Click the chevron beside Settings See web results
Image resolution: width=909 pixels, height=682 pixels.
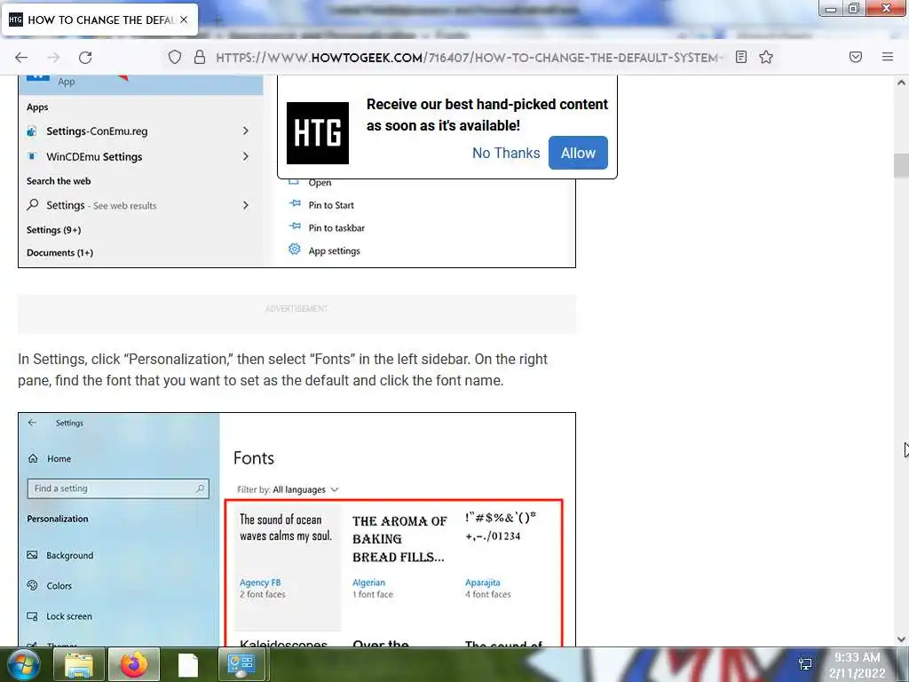[x=246, y=205]
